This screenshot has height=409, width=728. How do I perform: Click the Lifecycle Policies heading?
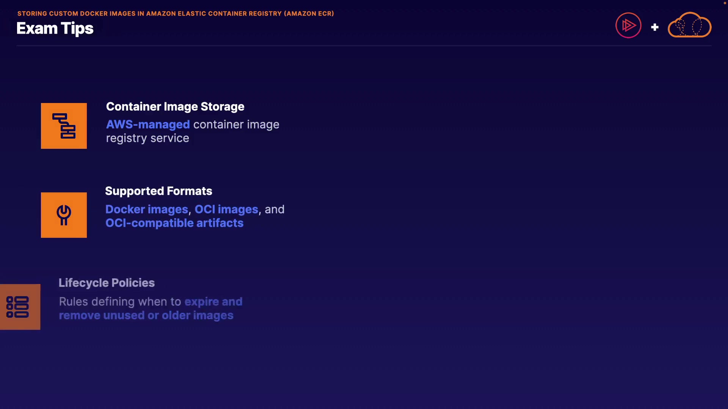[107, 283]
